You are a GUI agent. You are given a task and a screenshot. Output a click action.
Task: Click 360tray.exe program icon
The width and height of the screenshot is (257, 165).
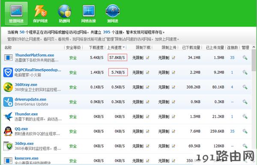click(x=8, y=87)
